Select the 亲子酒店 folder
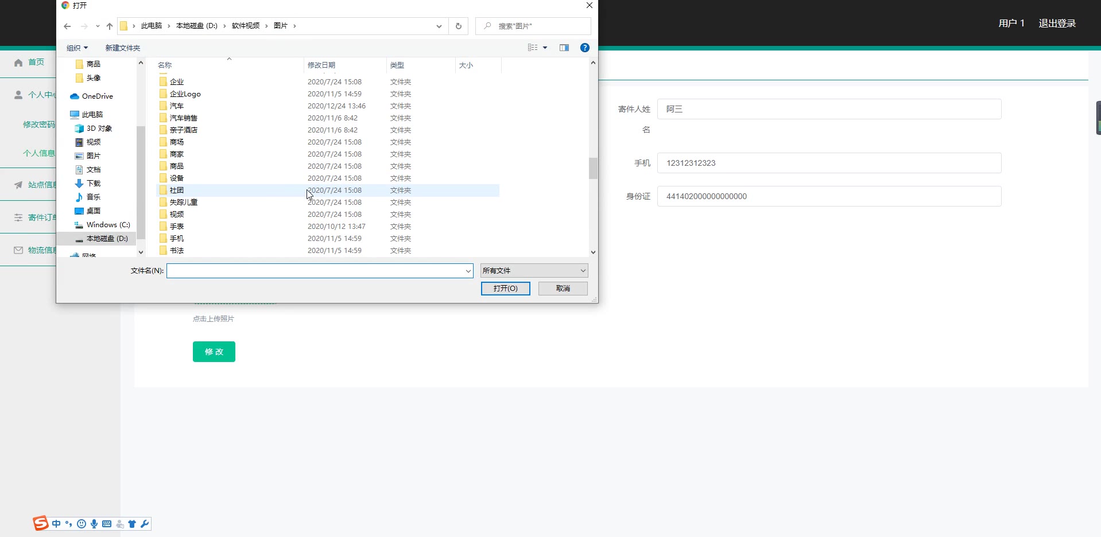This screenshot has height=537, width=1101. 183,130
